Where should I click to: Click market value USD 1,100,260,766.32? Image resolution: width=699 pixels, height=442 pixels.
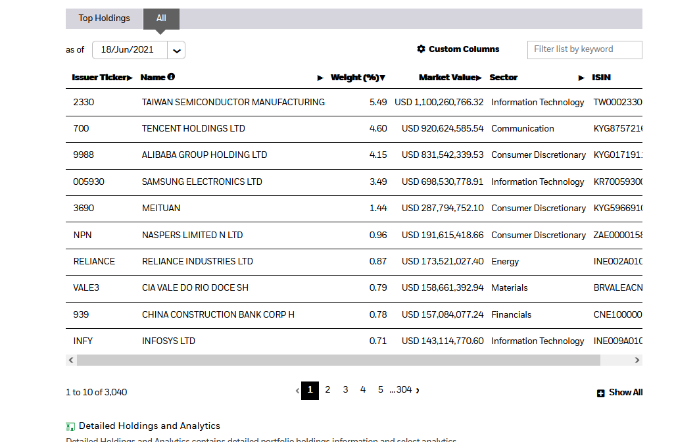click(x=439, y=102)
